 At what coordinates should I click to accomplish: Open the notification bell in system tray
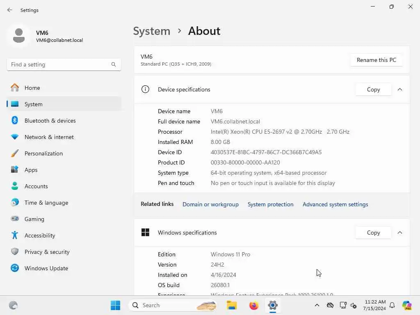click(392, 305)
